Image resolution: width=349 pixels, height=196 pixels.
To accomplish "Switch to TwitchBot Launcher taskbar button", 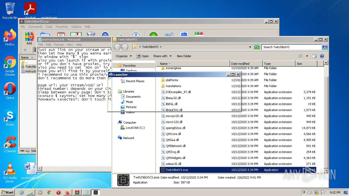I will click(x=96, y=192).
